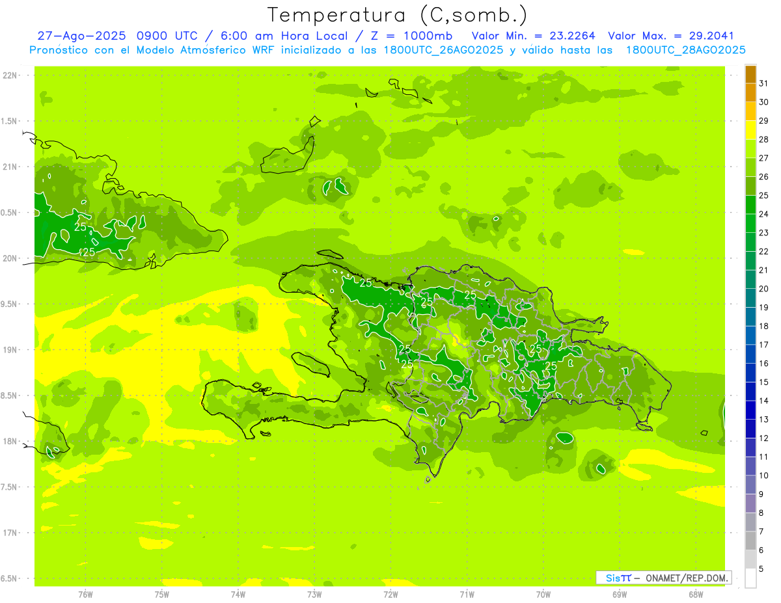Screen dimensions: 781x603
Task: Click the "ONAMET/REP.DOM." credit label
Action: point(687,578)
